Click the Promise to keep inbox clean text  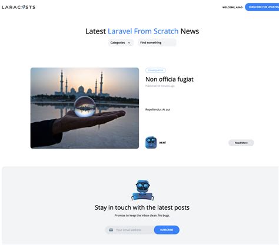(142, 216)
